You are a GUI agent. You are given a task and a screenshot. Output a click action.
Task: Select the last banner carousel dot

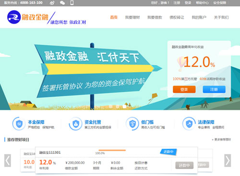[124, 106]
